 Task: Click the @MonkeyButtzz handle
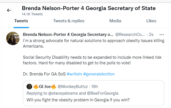click(x=73, y=87)
